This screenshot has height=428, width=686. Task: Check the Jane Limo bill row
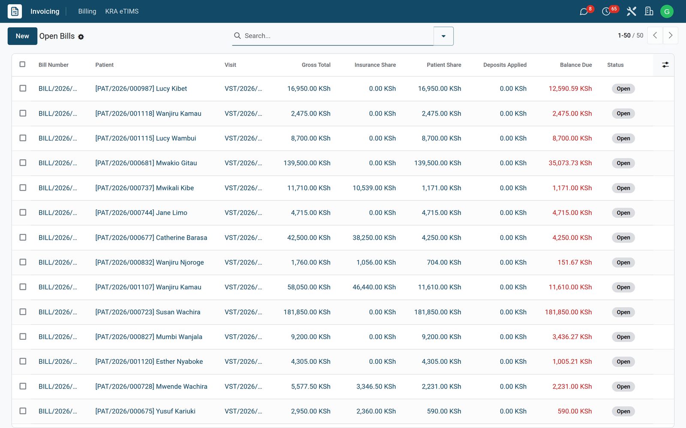click(23, 212)
